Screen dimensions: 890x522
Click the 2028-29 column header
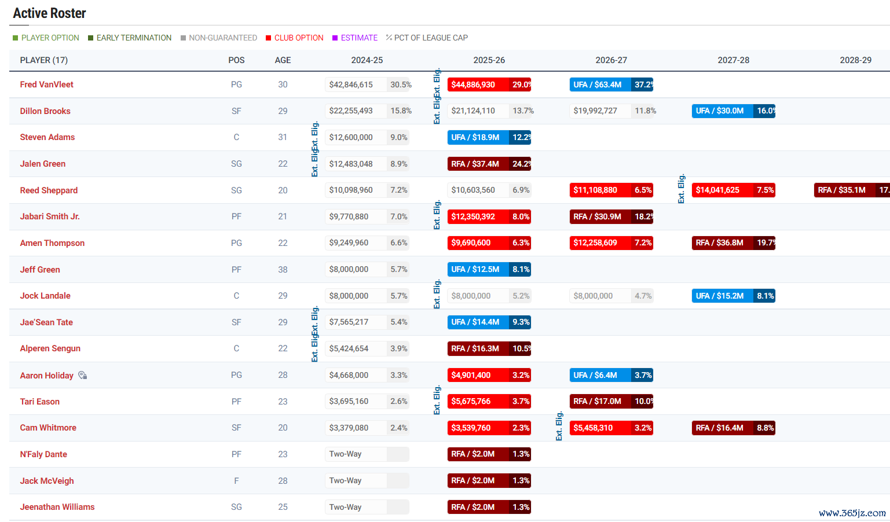click(x=856, y=60)
